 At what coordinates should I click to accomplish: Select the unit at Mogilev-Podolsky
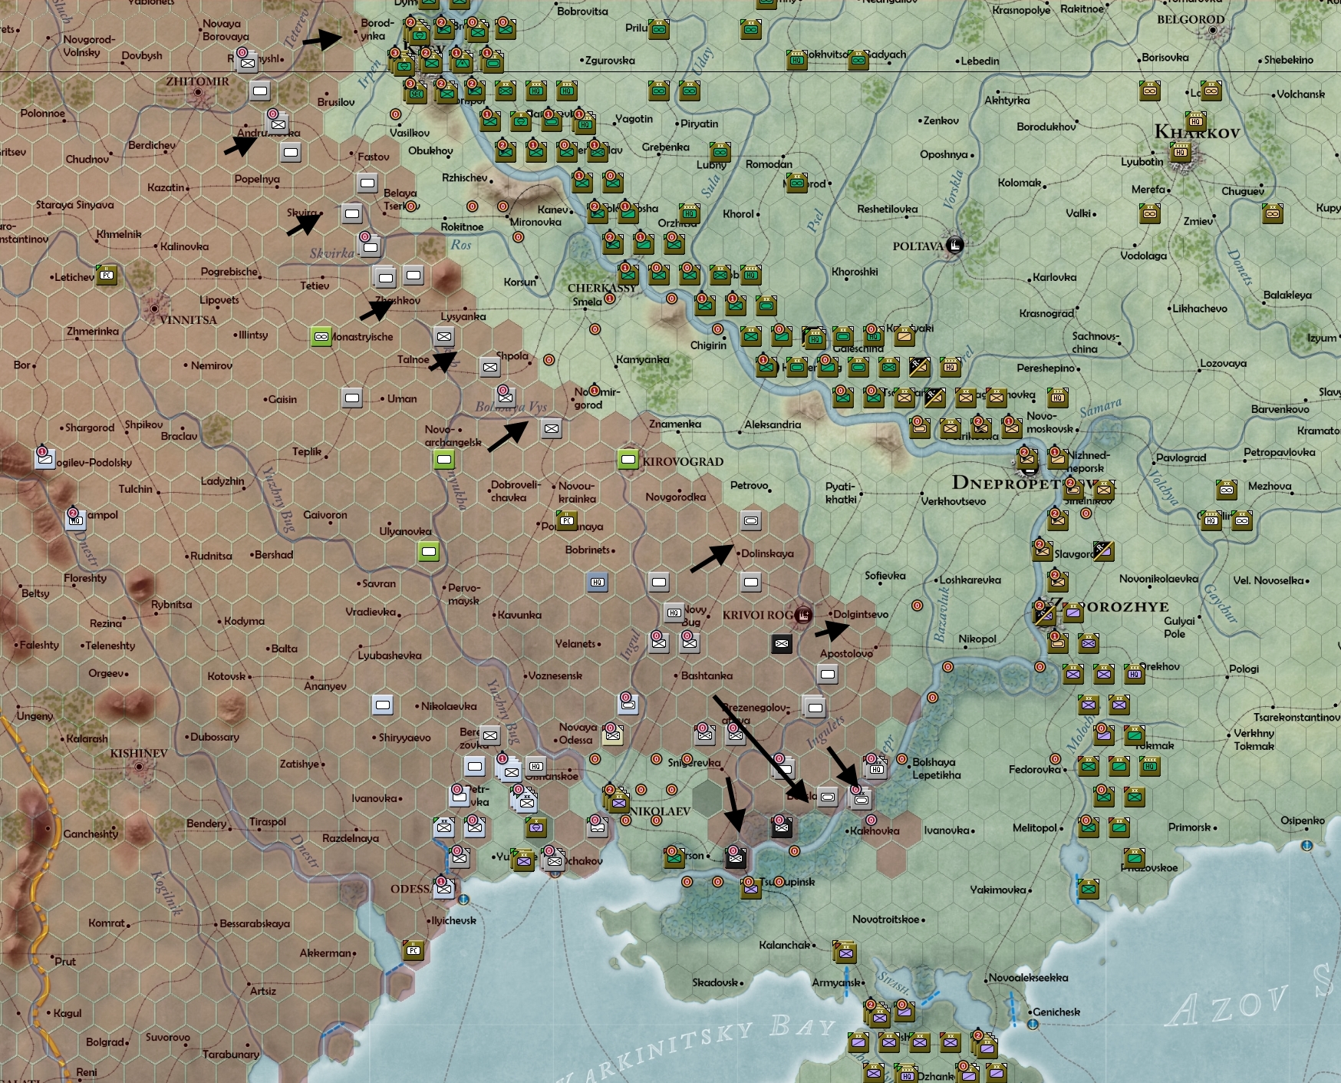pyautogui.click(x=45, y=458)
